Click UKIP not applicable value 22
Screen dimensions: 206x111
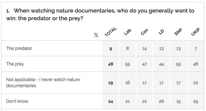point(196,83)
